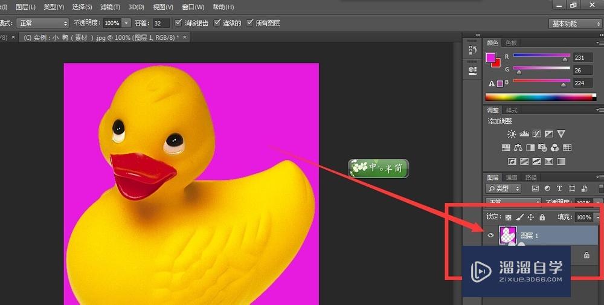Filter layers by shape layers
604x305 pixels.
tap(572, 188)
